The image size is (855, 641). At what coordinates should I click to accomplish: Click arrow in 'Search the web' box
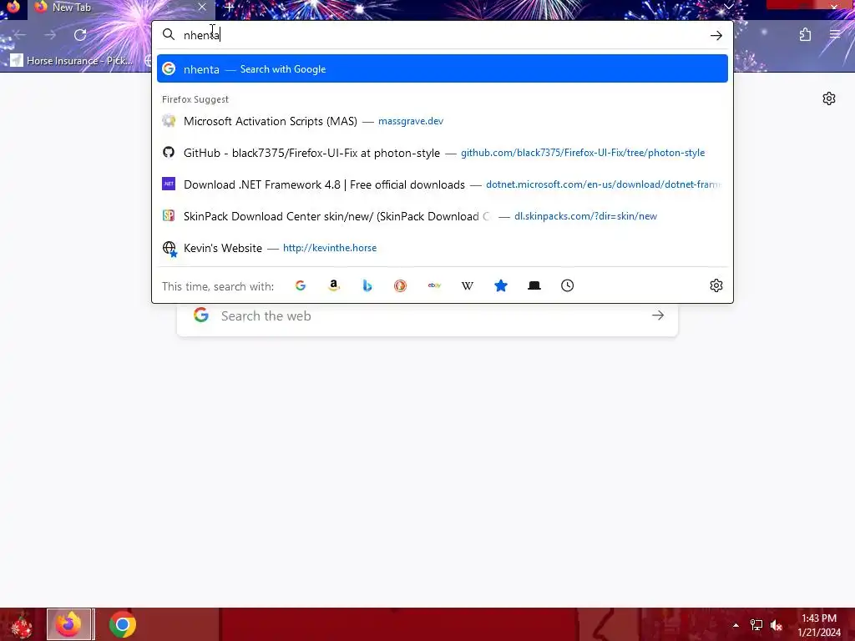pos(658,315)
